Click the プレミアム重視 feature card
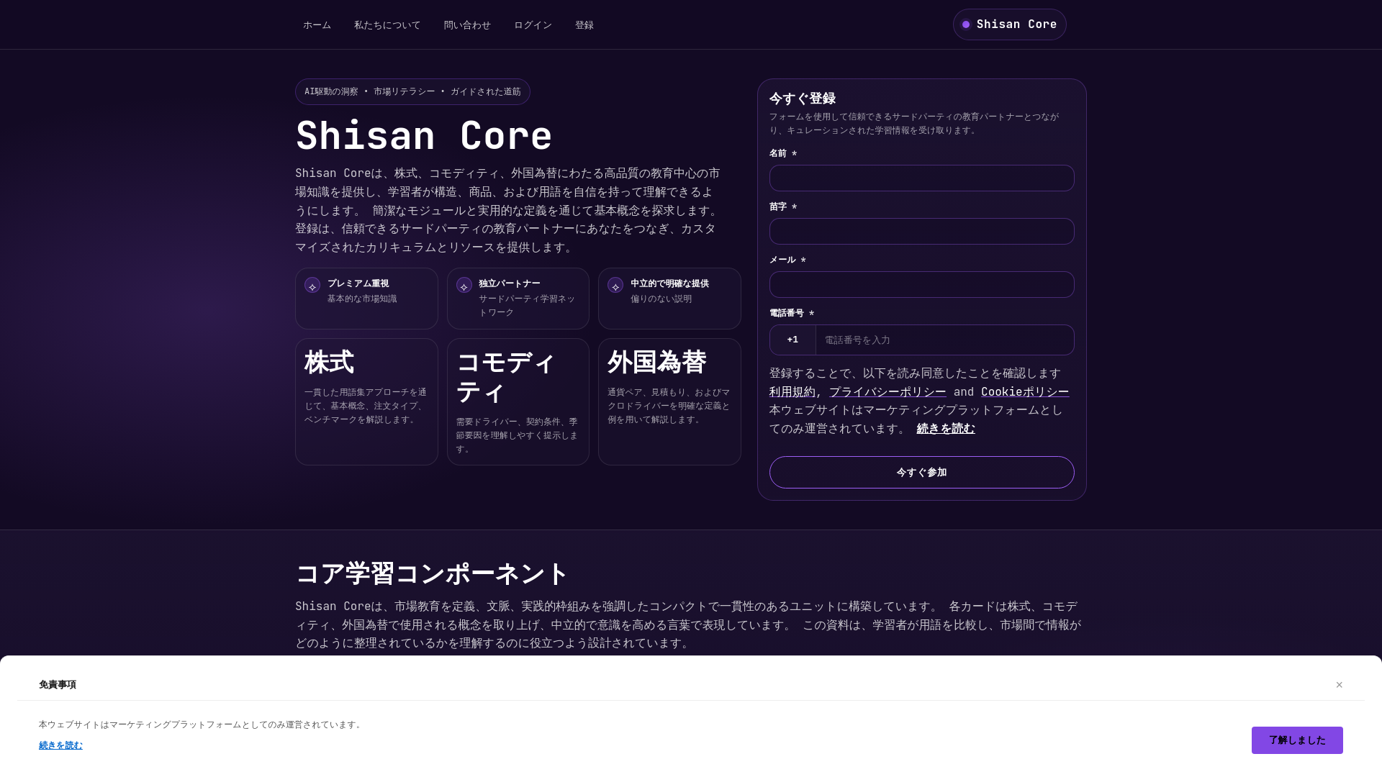Image resolution: width=1382 pixels, height=777 pixels. (366, 299)
